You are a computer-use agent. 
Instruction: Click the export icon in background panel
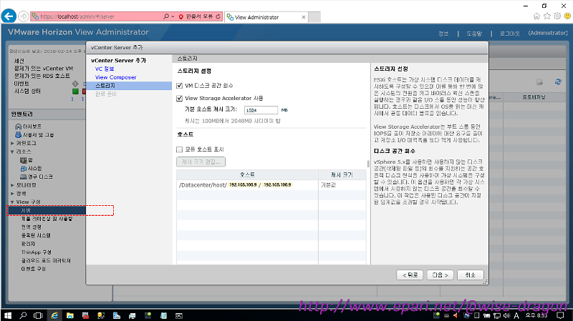(540, 82)
